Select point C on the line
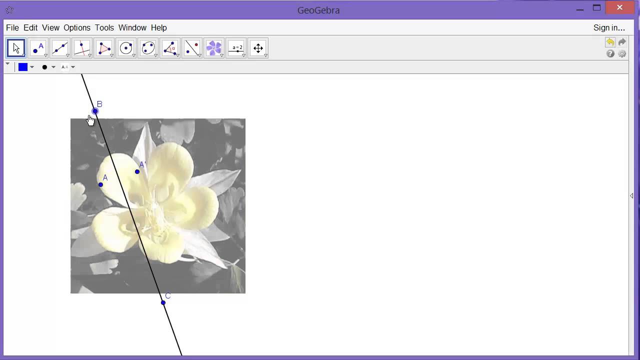This screenshot has width=640, height=360. pyautogui.click(x=163, y=302)
